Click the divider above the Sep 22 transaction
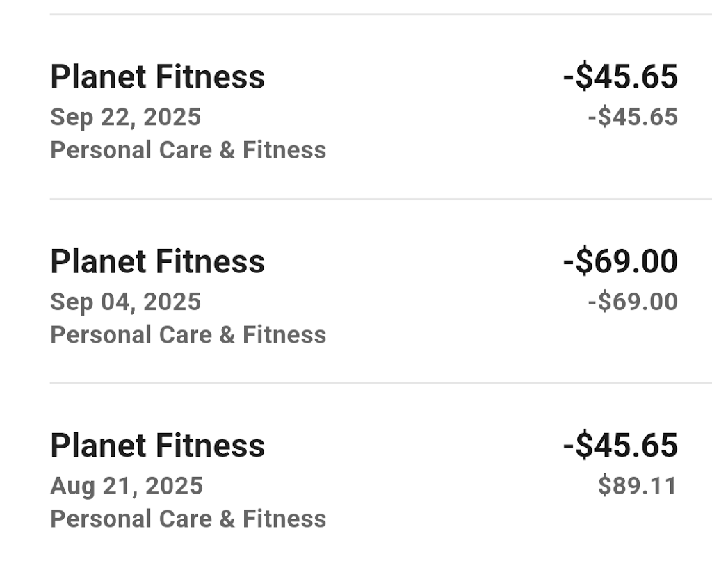 coord(380,14)
